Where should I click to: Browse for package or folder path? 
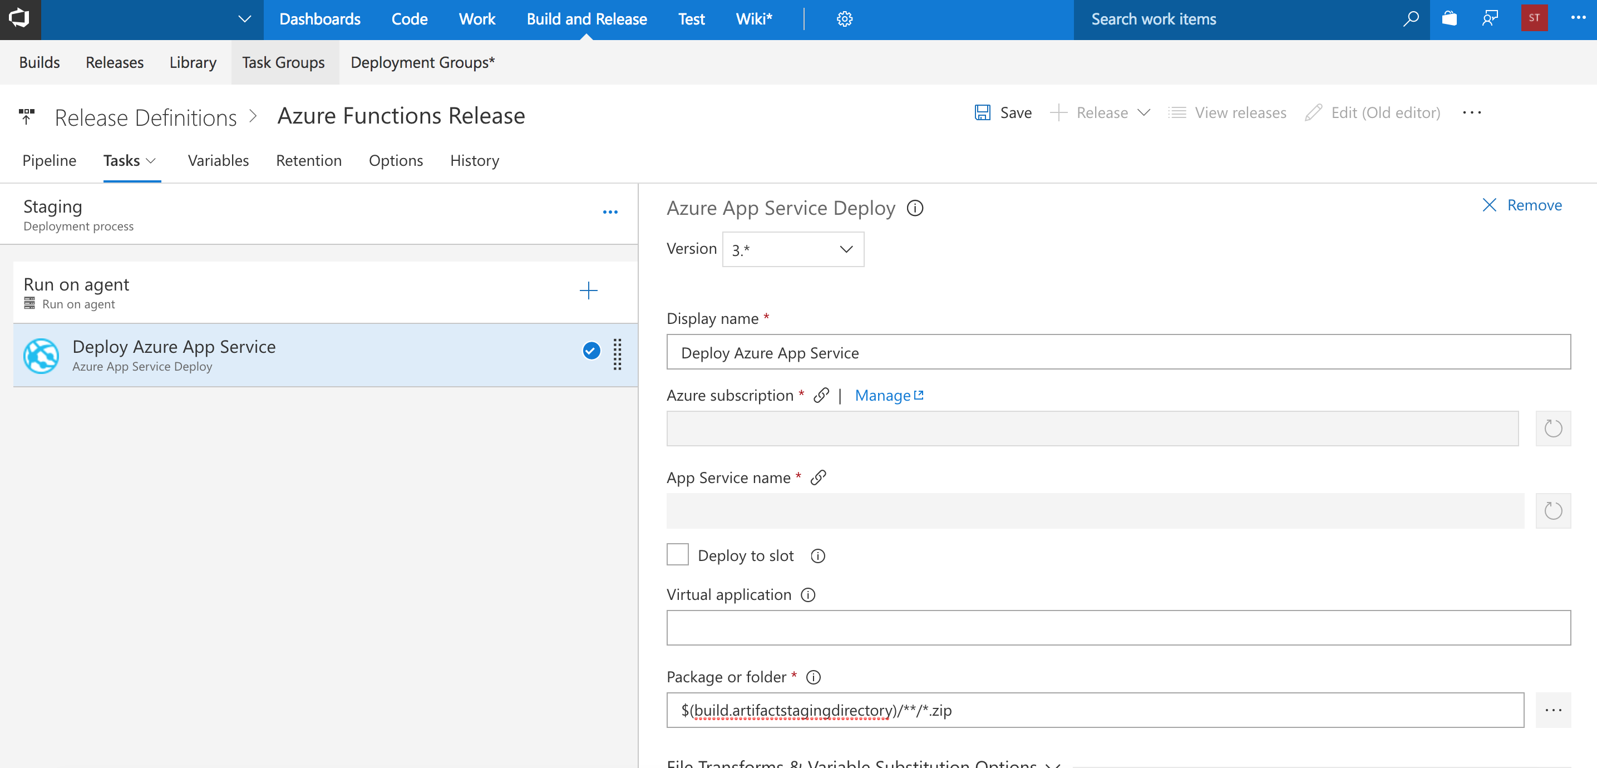[1552, 710]
